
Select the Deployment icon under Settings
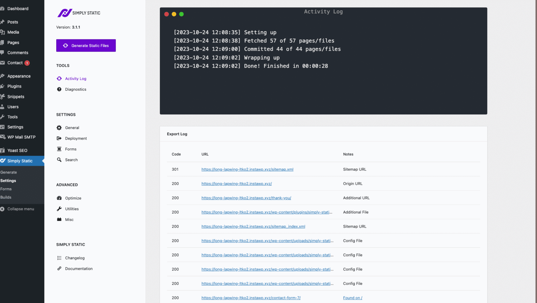pyautogui.click(x=59, y=138)
